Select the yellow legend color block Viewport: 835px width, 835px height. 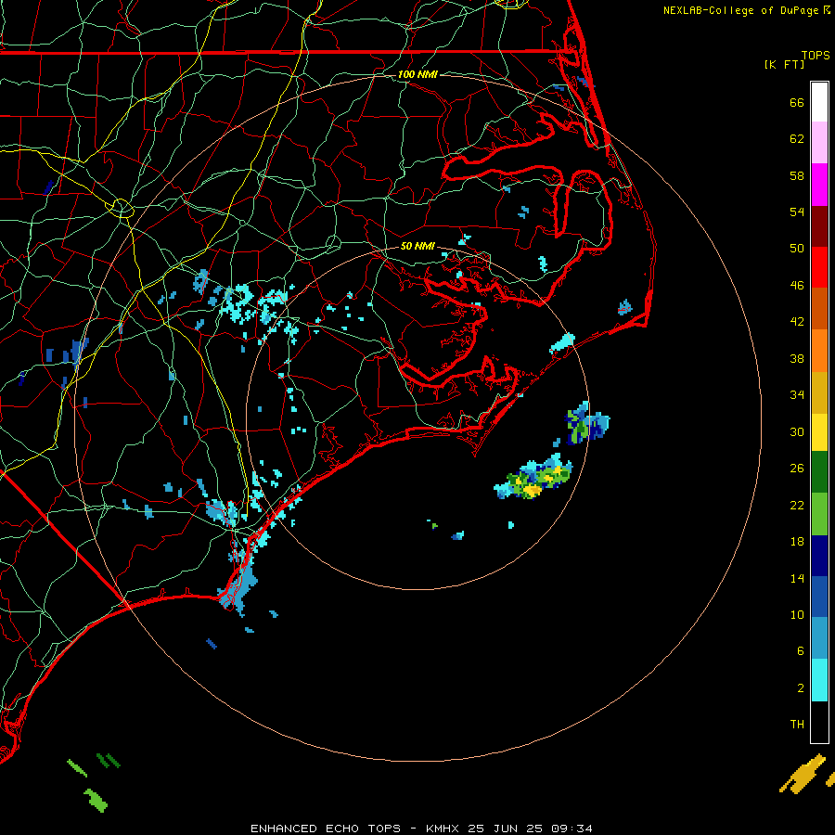819,432
